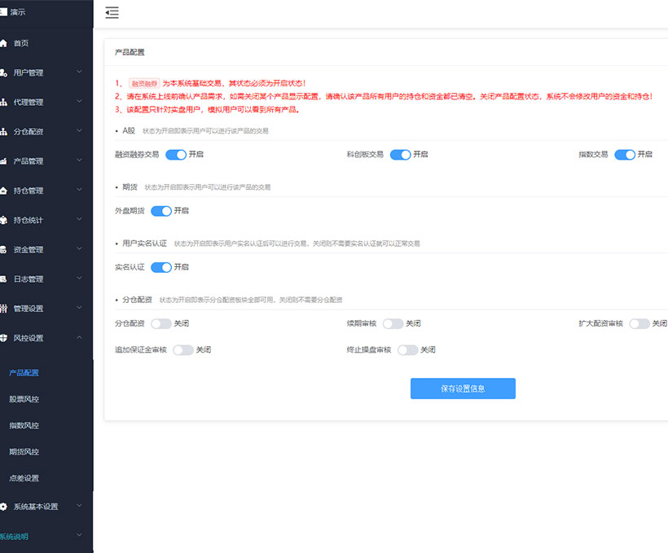Select the 期货风控 submenu item

tap(24, 451)
